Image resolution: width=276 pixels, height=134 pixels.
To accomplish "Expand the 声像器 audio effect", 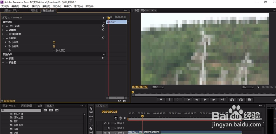I will point(3,62).
